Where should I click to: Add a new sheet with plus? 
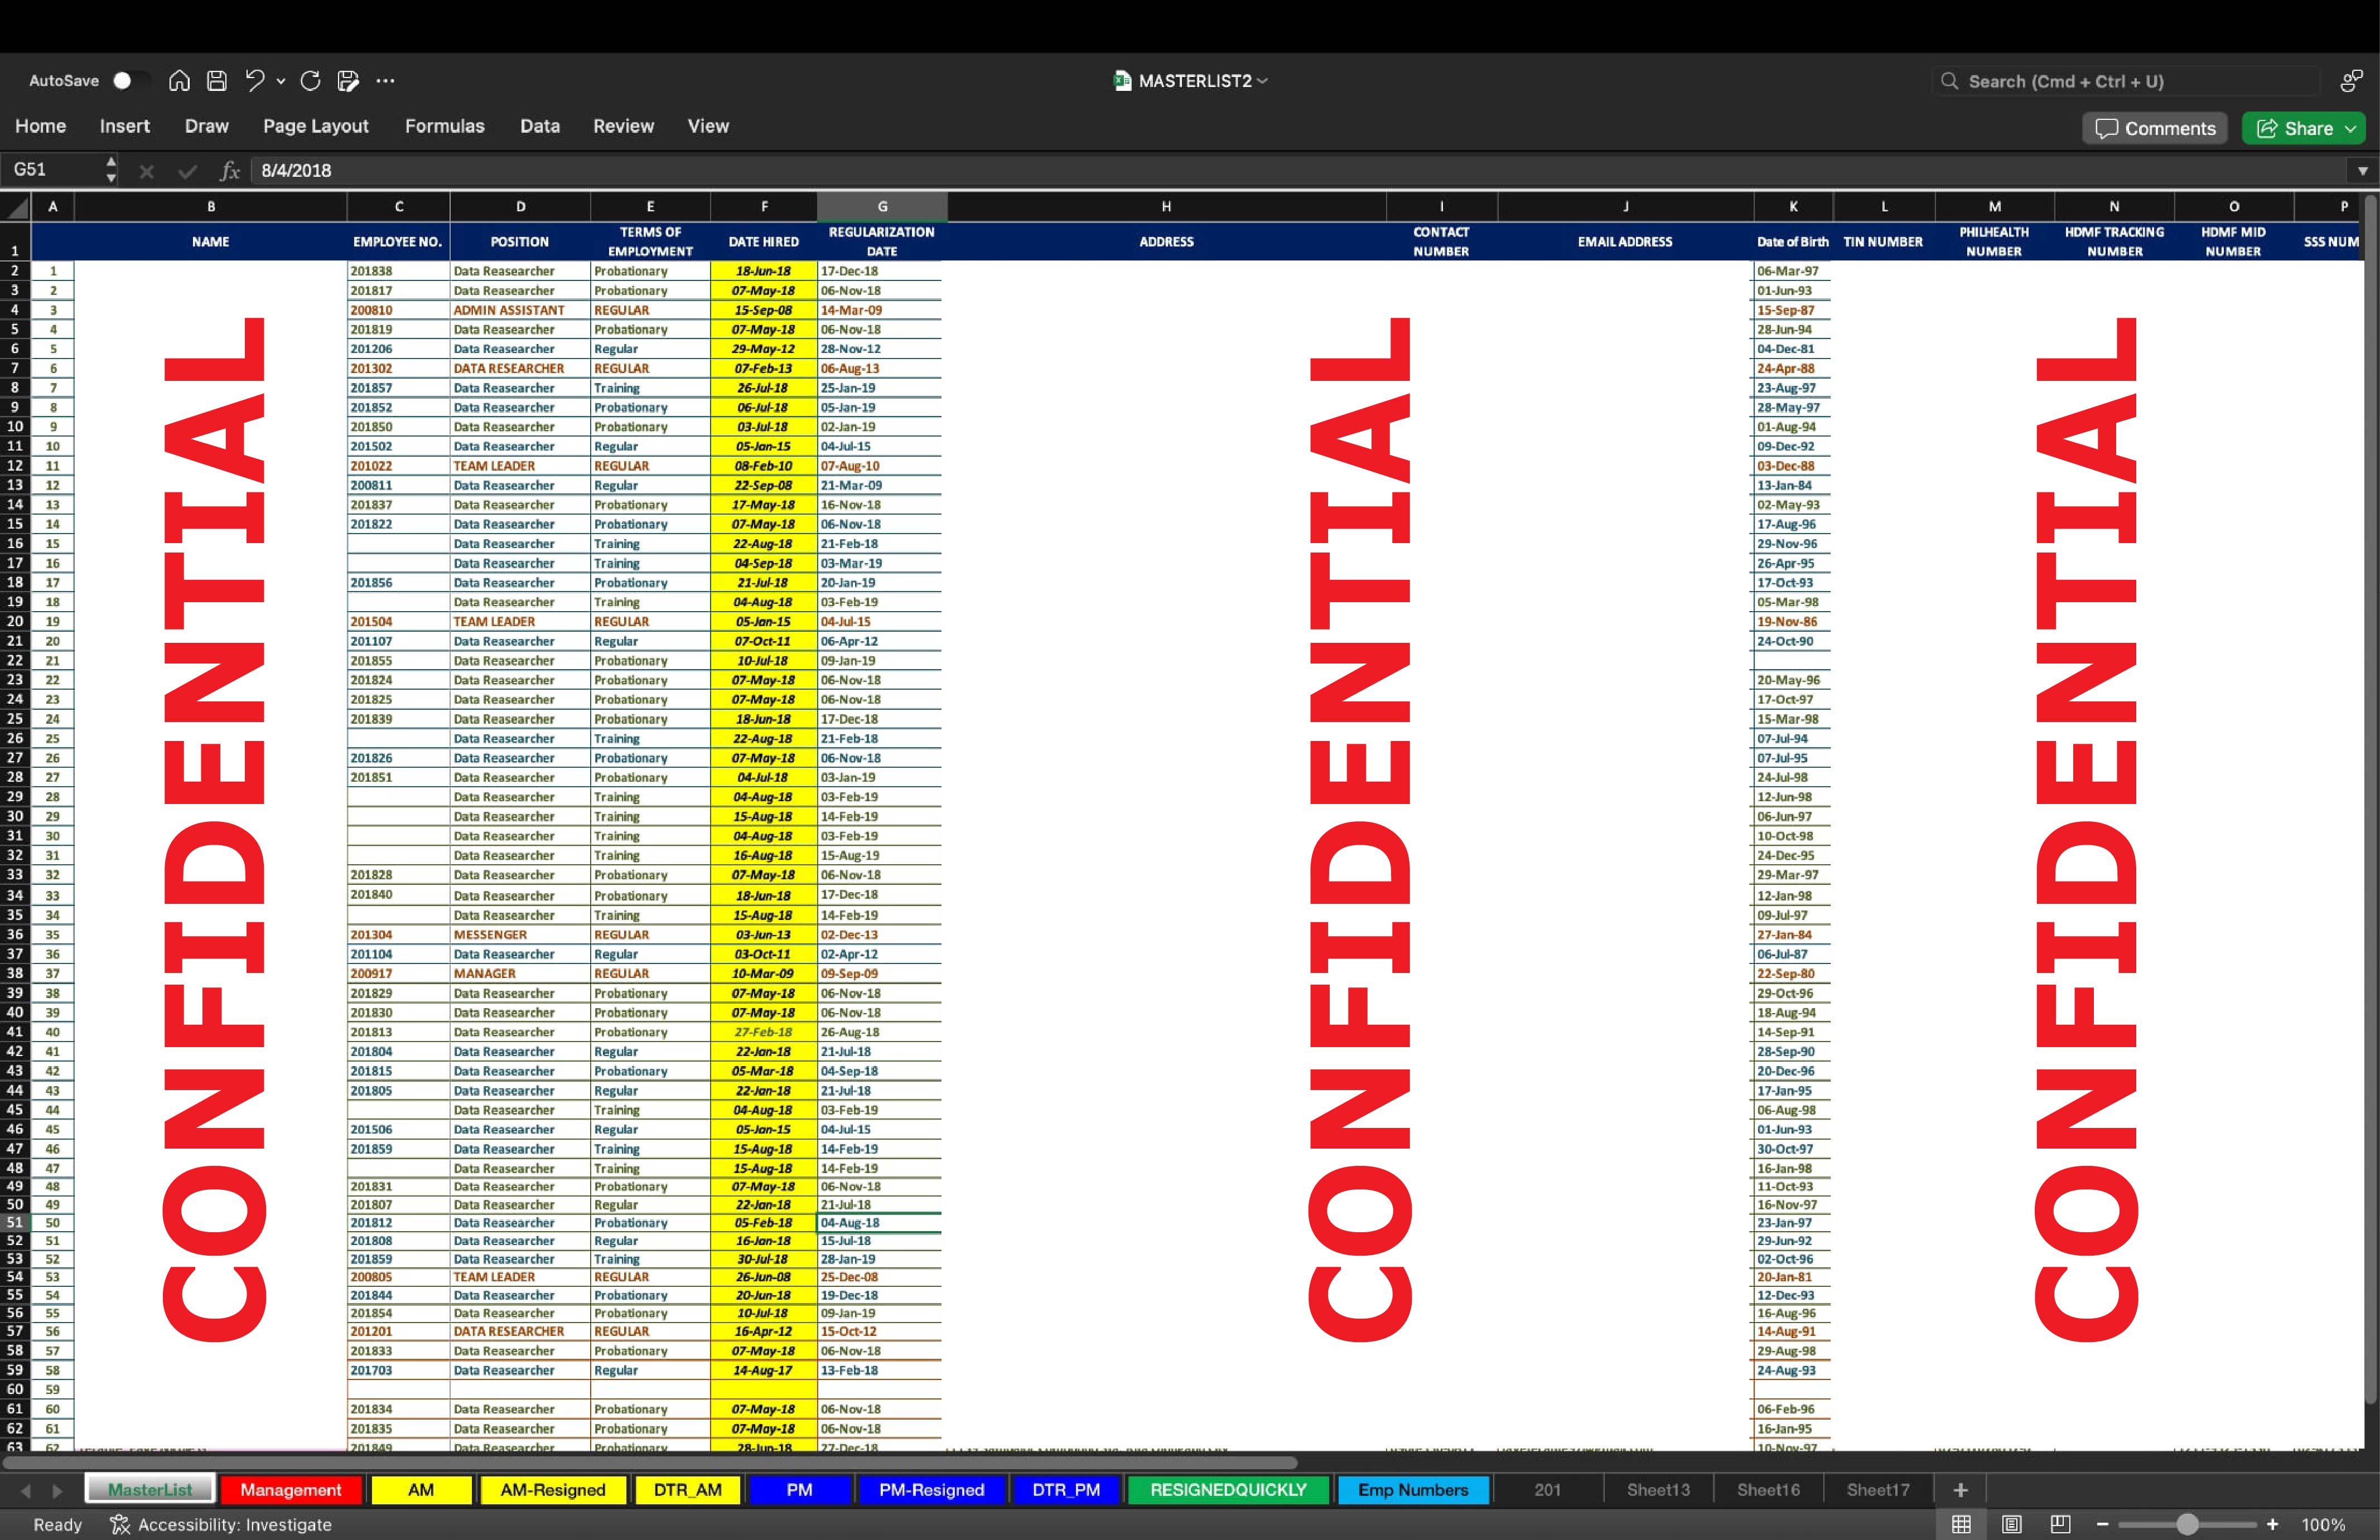pos(1960,1490)
